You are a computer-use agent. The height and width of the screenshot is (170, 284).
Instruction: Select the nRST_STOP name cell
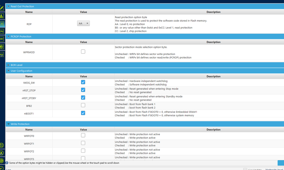coord(29,91)
